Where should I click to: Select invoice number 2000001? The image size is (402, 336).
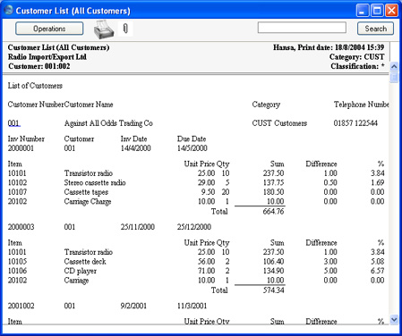click(x=21, y=148)
